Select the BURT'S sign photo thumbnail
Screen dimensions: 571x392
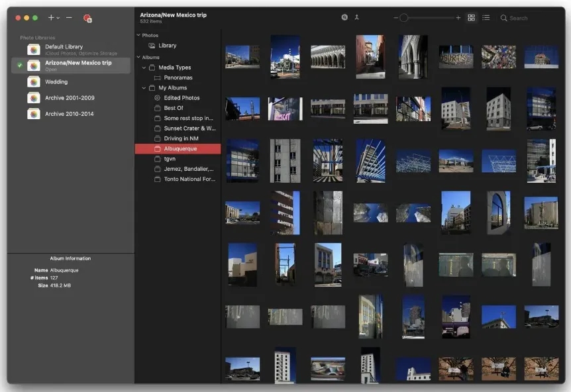click(x=456, y=57)
